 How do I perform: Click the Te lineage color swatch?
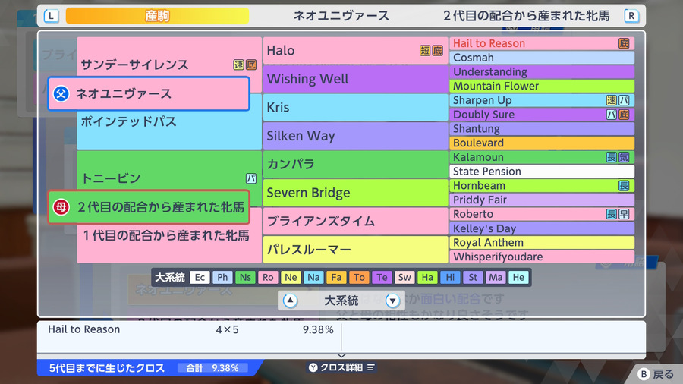coord(382,277)
